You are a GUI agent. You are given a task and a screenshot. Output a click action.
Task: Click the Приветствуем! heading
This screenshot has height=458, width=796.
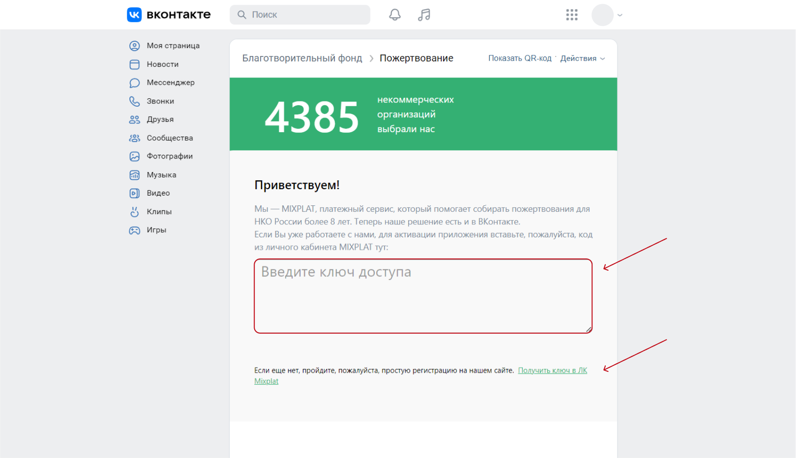[297, 185]
